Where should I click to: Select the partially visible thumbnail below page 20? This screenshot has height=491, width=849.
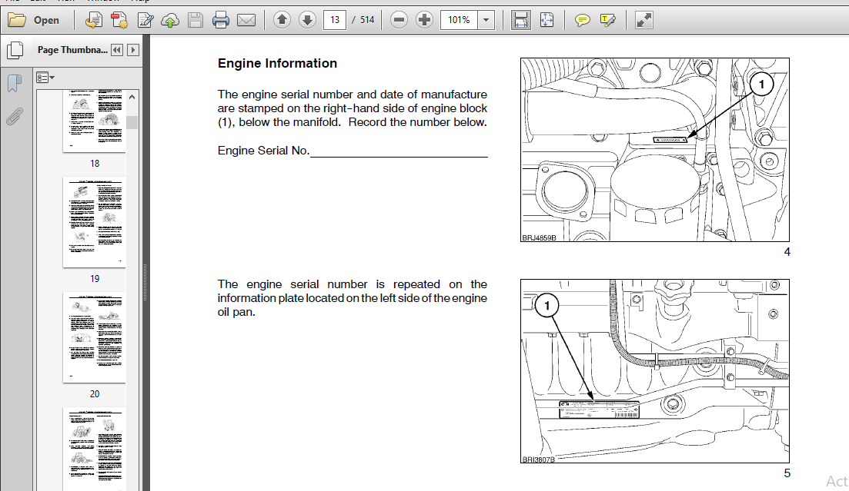[x=94, y=450]
